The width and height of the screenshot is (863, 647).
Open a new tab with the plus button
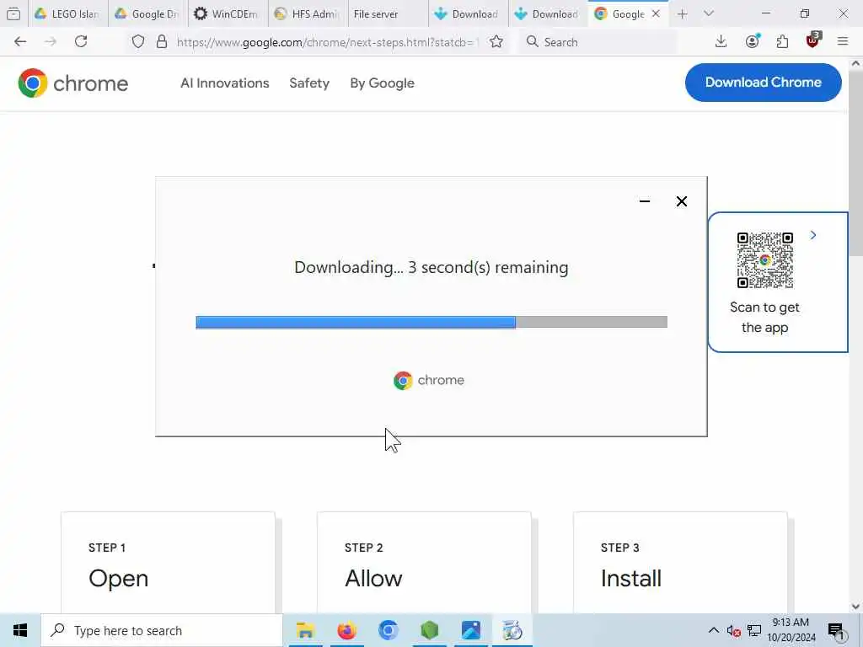click(x=683, y=14)
